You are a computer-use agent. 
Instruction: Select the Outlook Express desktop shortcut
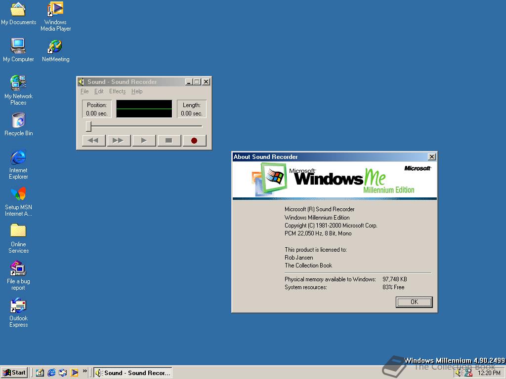pyautogui.click(x=18, y=312)
